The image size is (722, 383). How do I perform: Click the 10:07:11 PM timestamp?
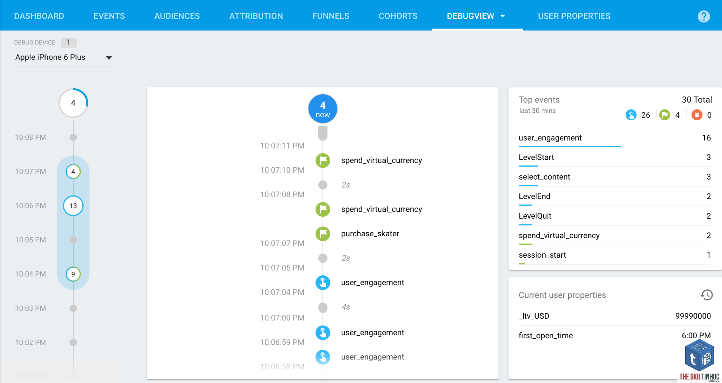coord(282,146)
